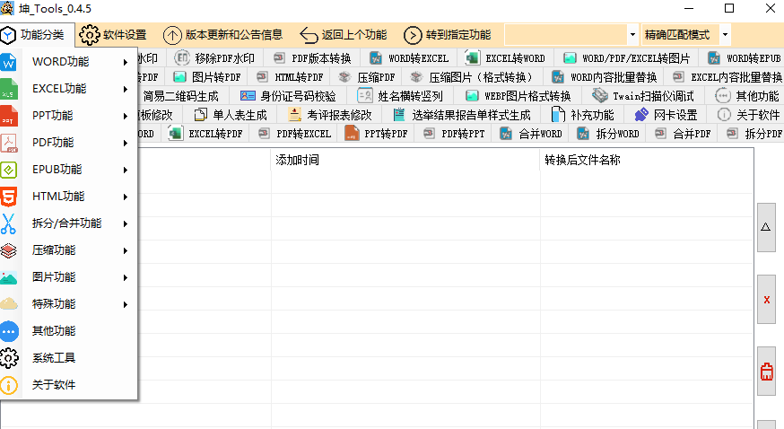
Task: Expand WORD功能 submenu
Action: click(69, 62)
